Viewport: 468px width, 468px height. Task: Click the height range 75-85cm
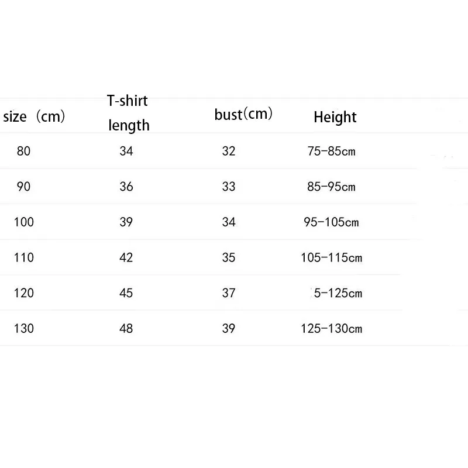click(x=331, y=152)
